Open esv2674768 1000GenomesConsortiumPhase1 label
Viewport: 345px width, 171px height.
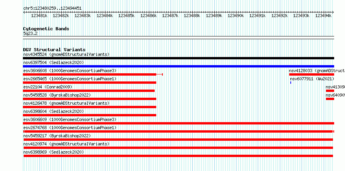(x=70, y=128)
